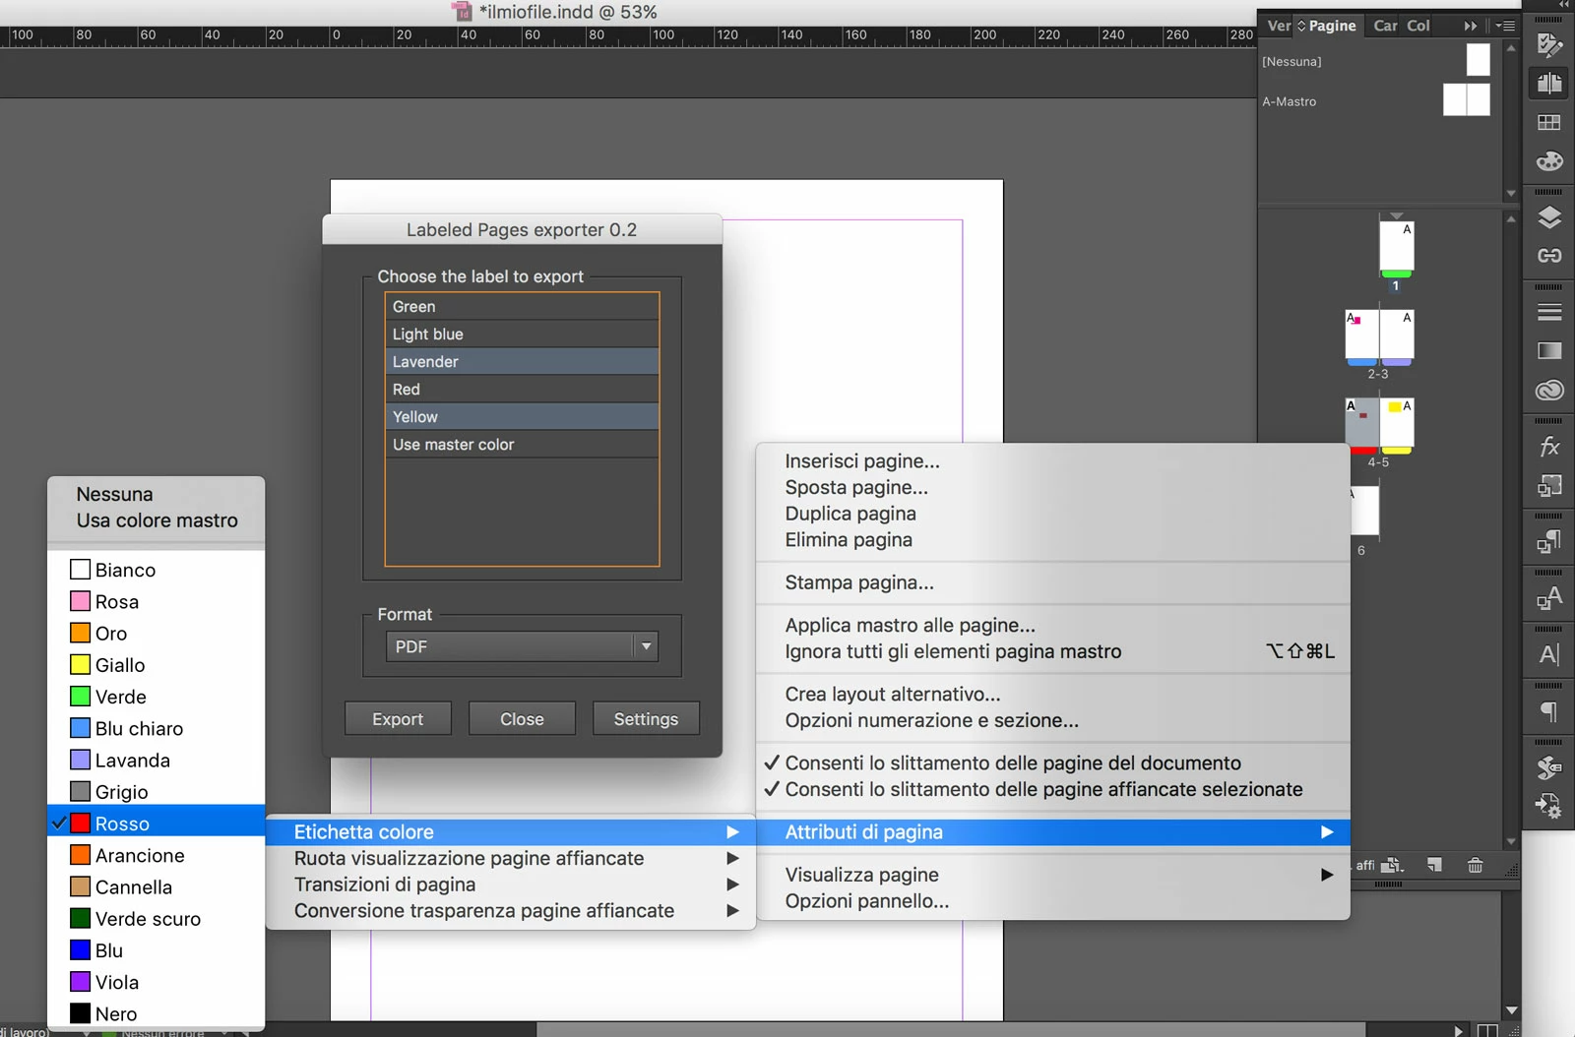
Task: Expand the Etichetta colore submenu
Action: click(x=511, y=832)
